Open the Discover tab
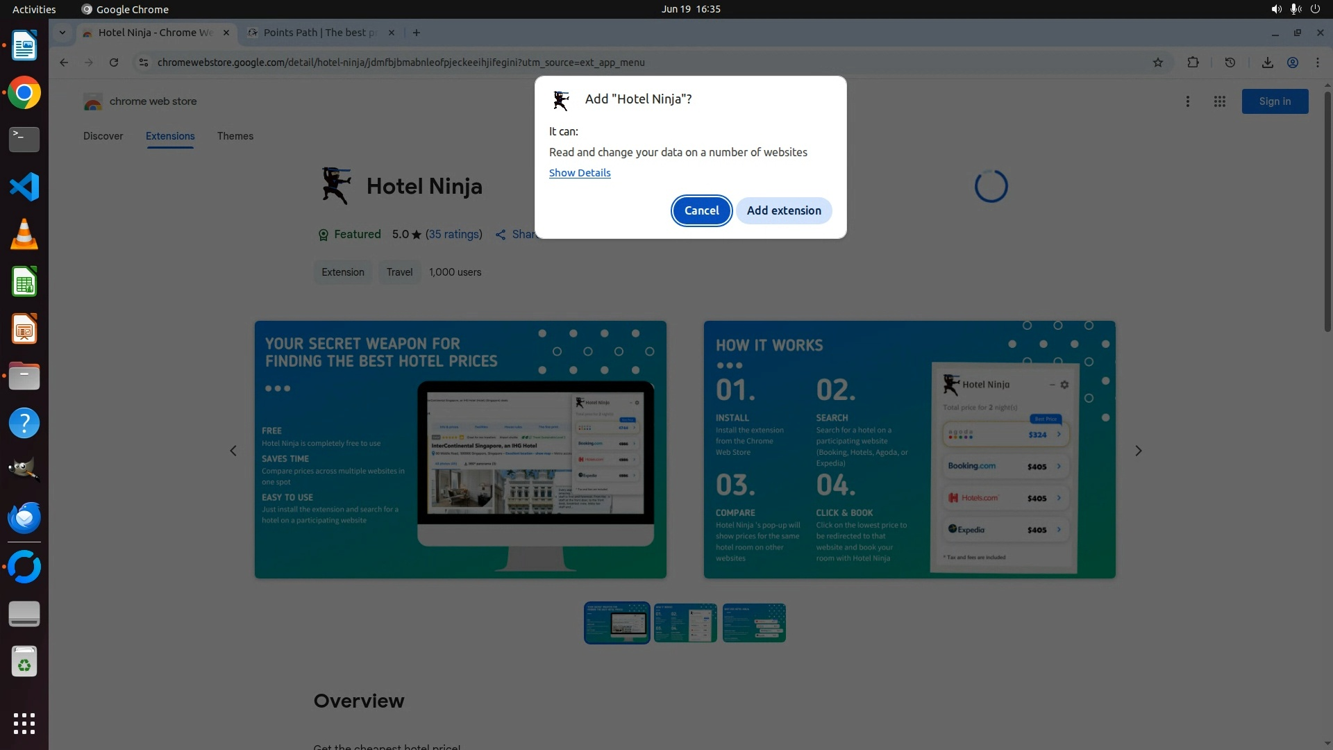Image resolution: width=1333 pixels, height=750 pixels. [x=103, y=136]
